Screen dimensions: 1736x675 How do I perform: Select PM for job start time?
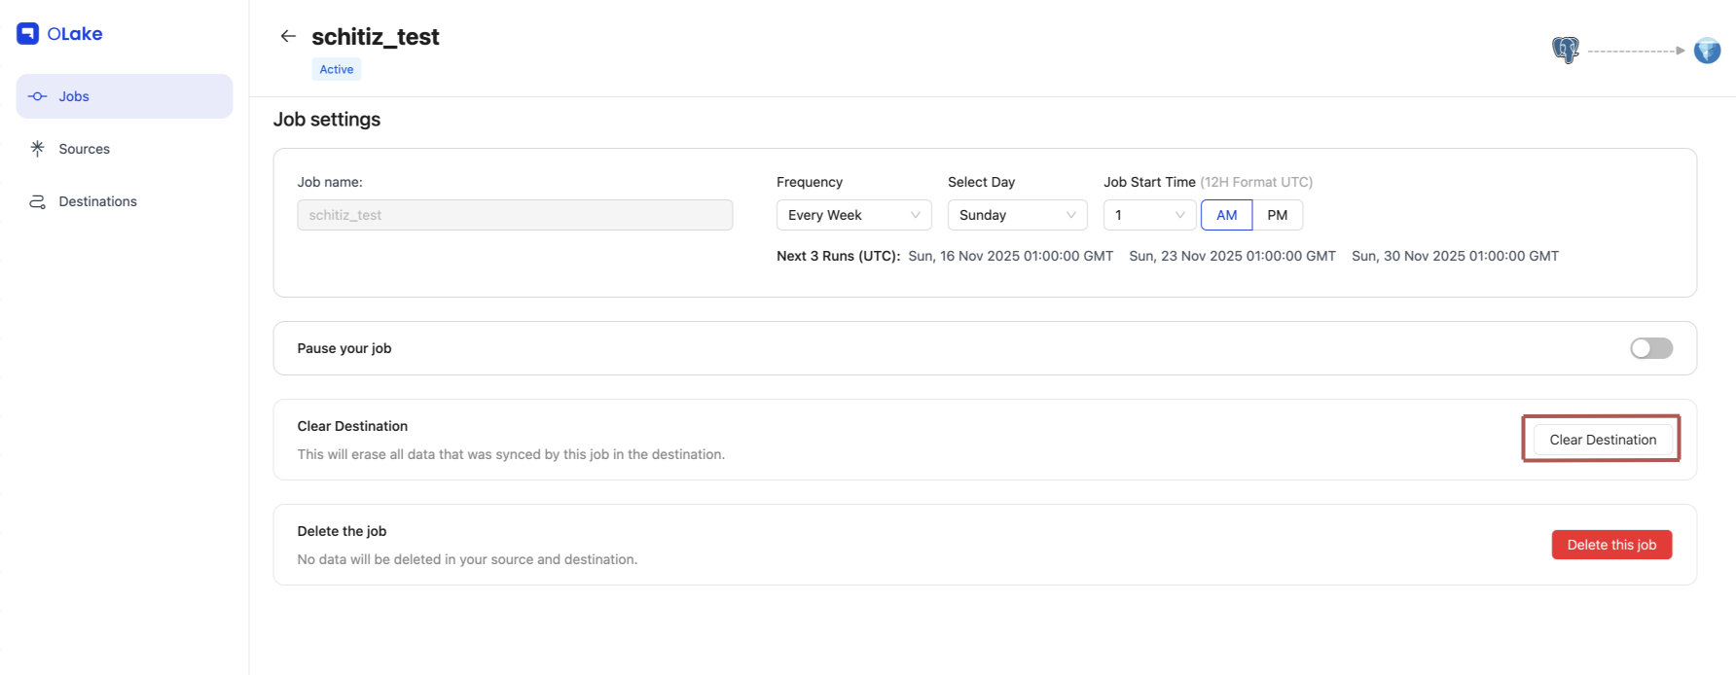point(1277,215)
